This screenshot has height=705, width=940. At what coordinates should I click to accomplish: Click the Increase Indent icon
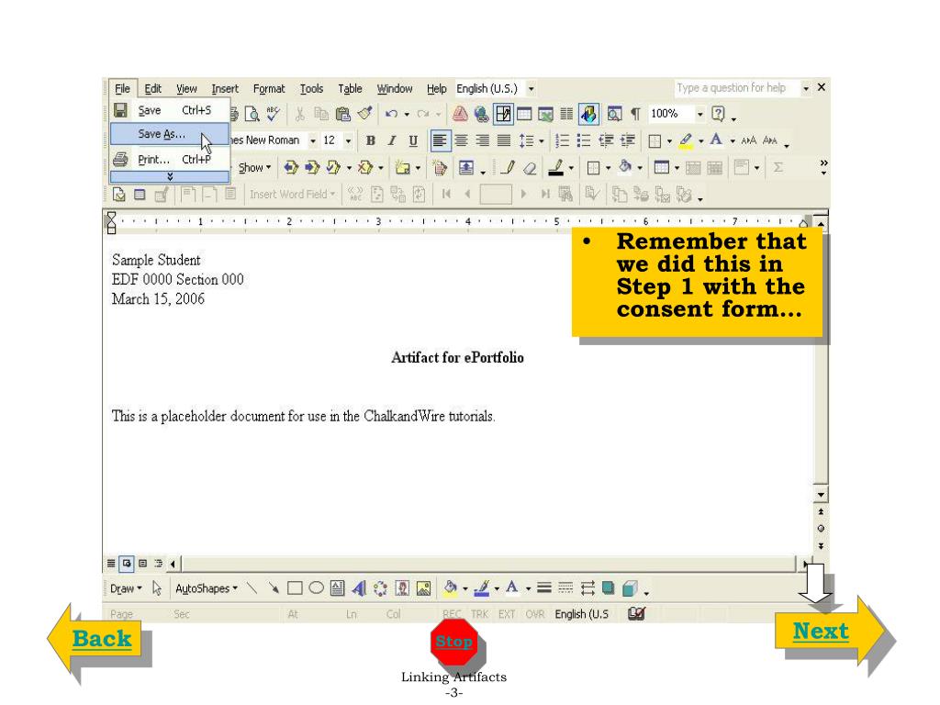tap(628, 140)
